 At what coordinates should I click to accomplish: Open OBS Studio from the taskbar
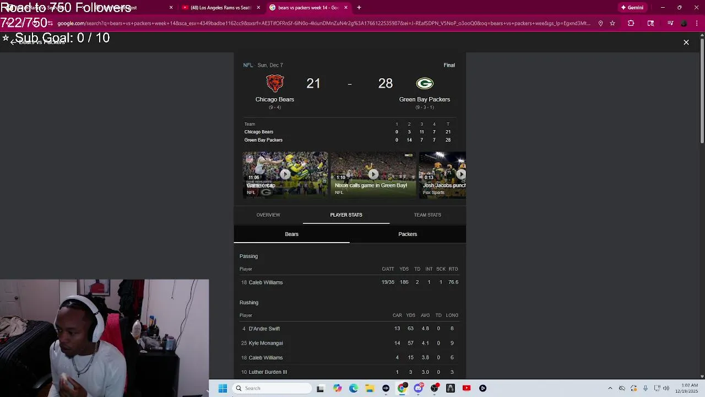434,388
